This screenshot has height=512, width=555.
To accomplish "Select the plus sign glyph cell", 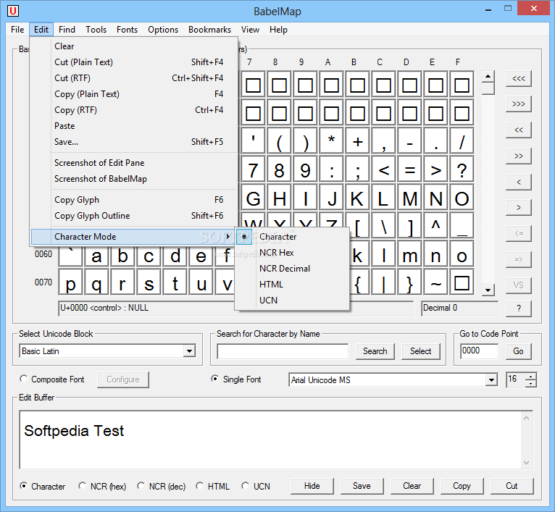I will pyautogui.click(x=357, y=142).
